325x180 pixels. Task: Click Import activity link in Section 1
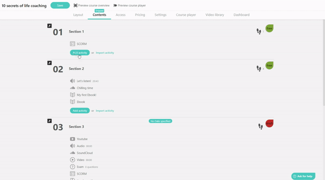pos(105,52)
